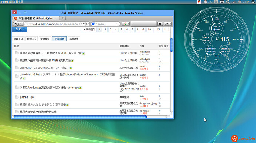
Task: Open a new tab with plus button
Action: 63,18
